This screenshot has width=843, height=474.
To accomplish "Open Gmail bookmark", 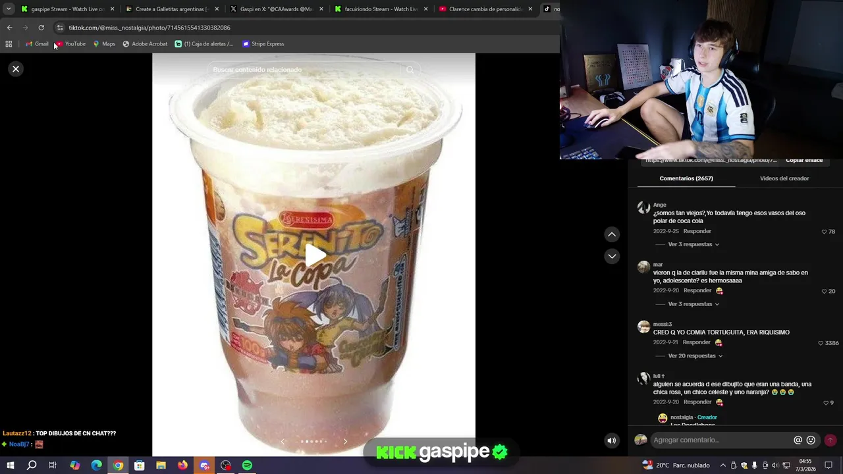I will [x=37, y=44].
